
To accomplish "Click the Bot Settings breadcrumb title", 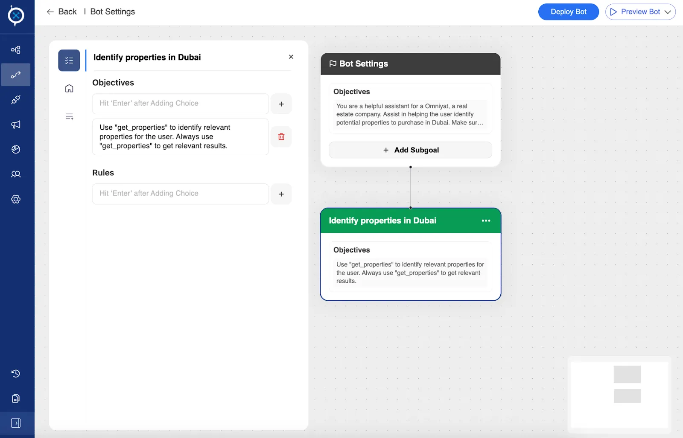I will pyautogui.click(x=113, y=12).
